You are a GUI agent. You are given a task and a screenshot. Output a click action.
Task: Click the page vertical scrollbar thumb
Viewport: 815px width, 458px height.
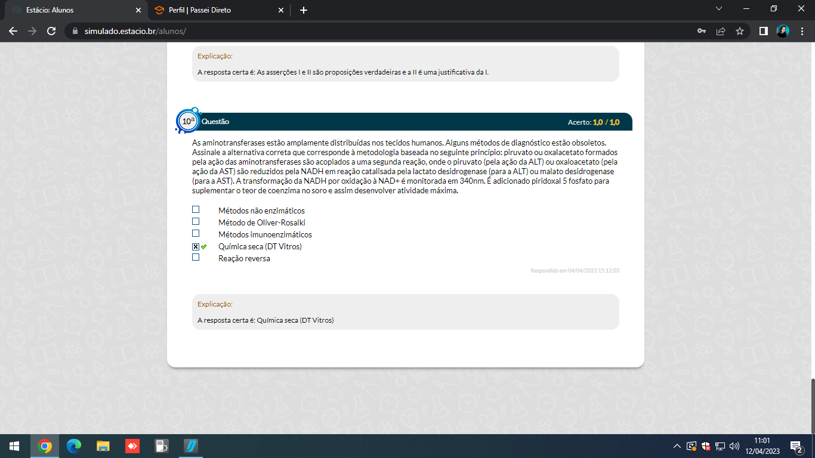click(x=811, y=406)
